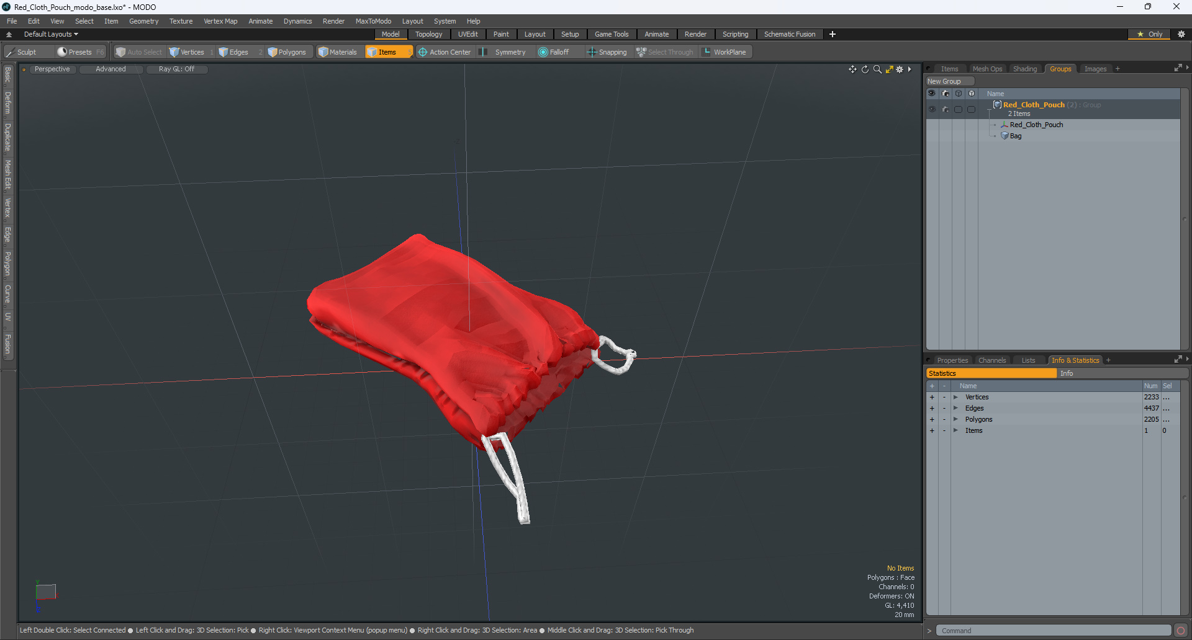Image resolution: width=1192 pixels, height=640 pixels.
Task: Switch to Polygons selection mode
Action: click(x=287, y=52)
